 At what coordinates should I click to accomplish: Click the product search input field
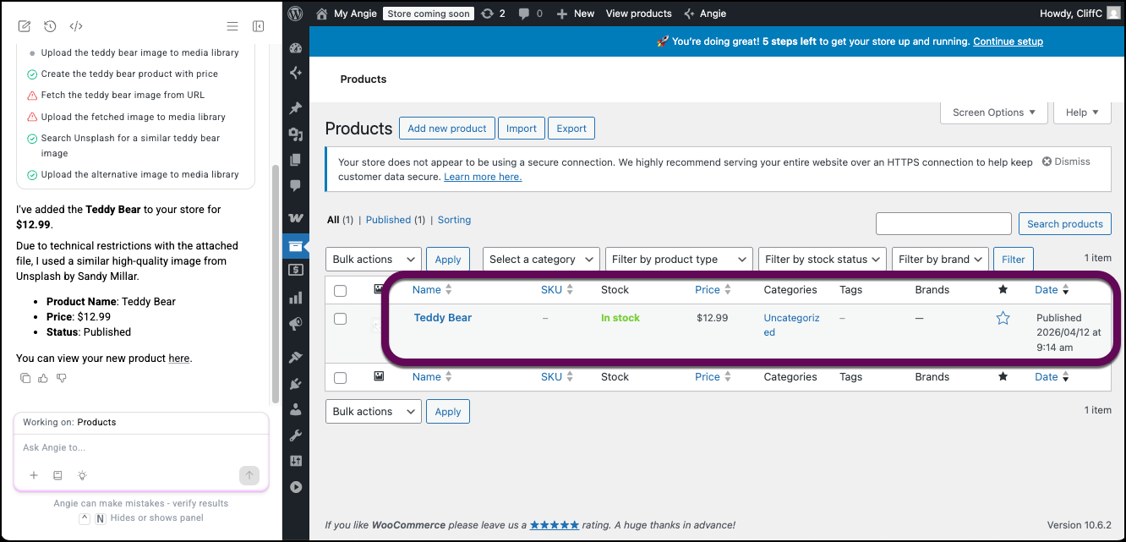click(943, 223)
